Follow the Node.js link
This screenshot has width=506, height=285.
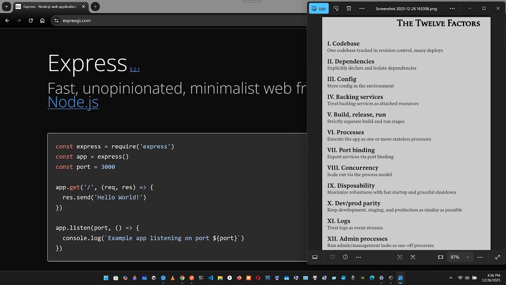click(73, 102)
